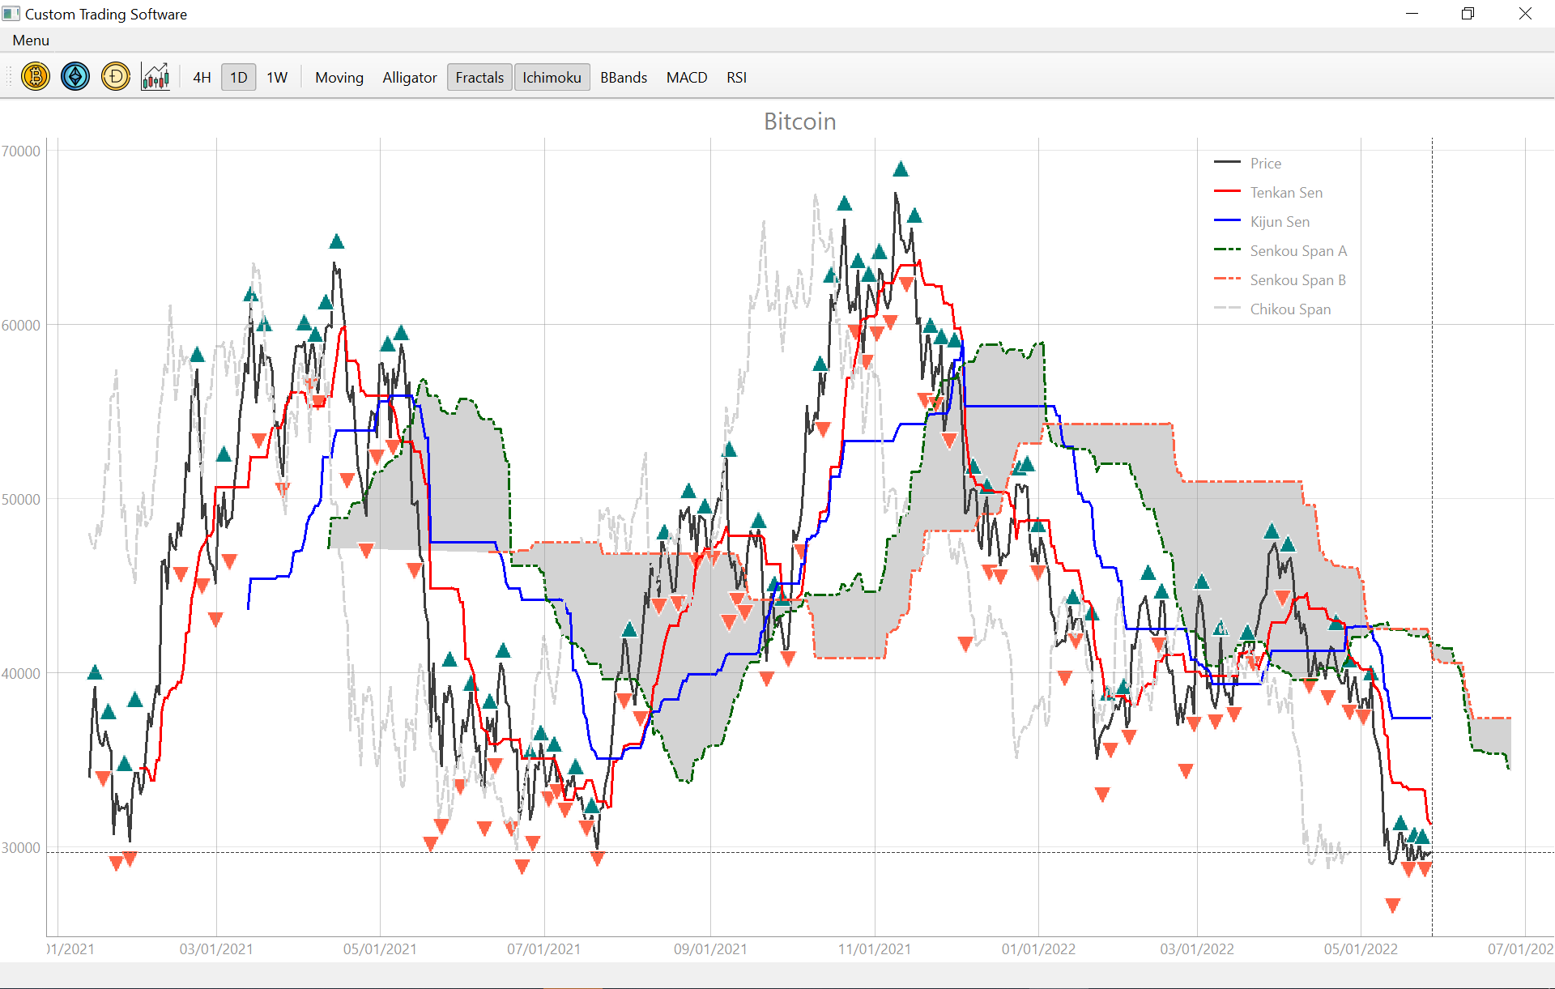This screenshot has width=1555, height=989.
Task: Click the app icon in title bar
Action: [11, 14]
